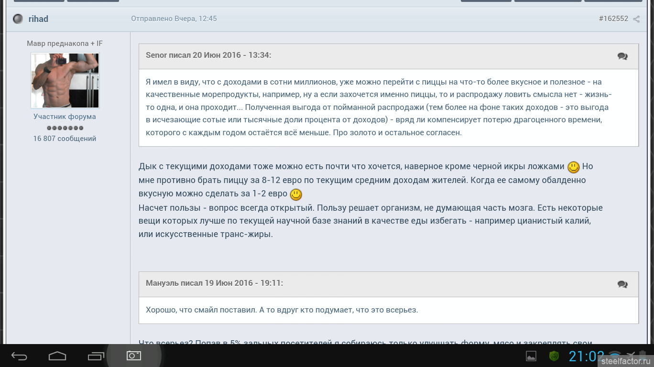Click rihad's avatar photo

(65, 80)
